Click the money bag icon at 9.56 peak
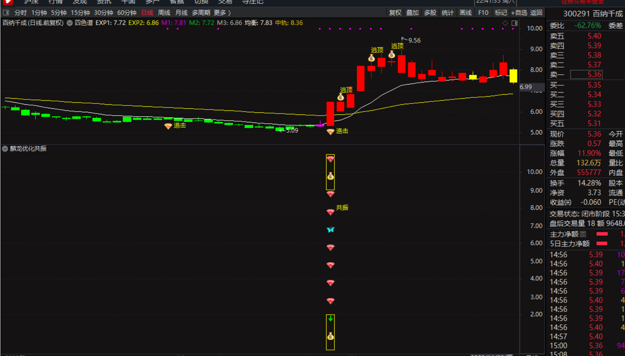This screenshot has height=356, width=625. tap(392, 55)
